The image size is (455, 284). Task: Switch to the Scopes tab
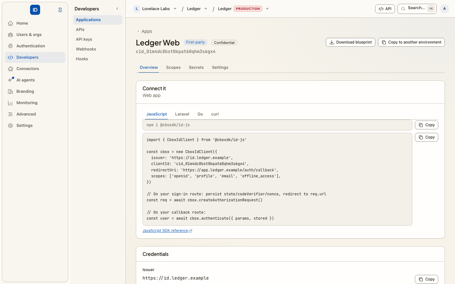[173, 68]
